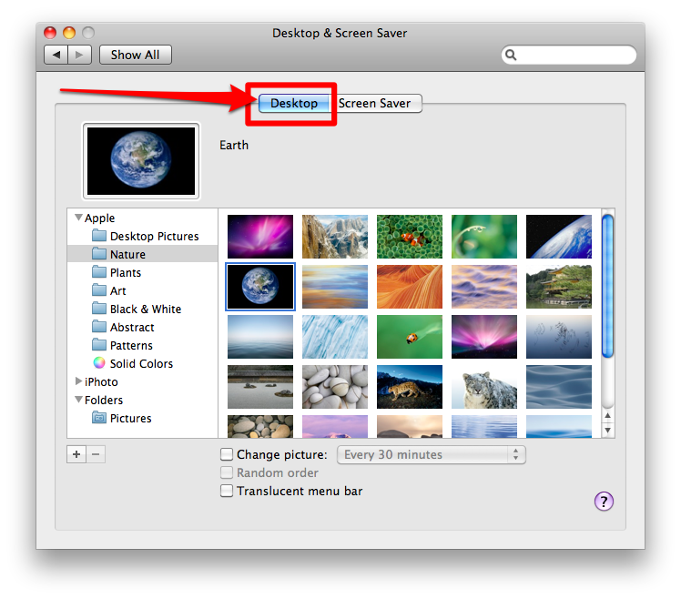
Task: Click the purple help question mark button
Action: (x=604, y=501)
